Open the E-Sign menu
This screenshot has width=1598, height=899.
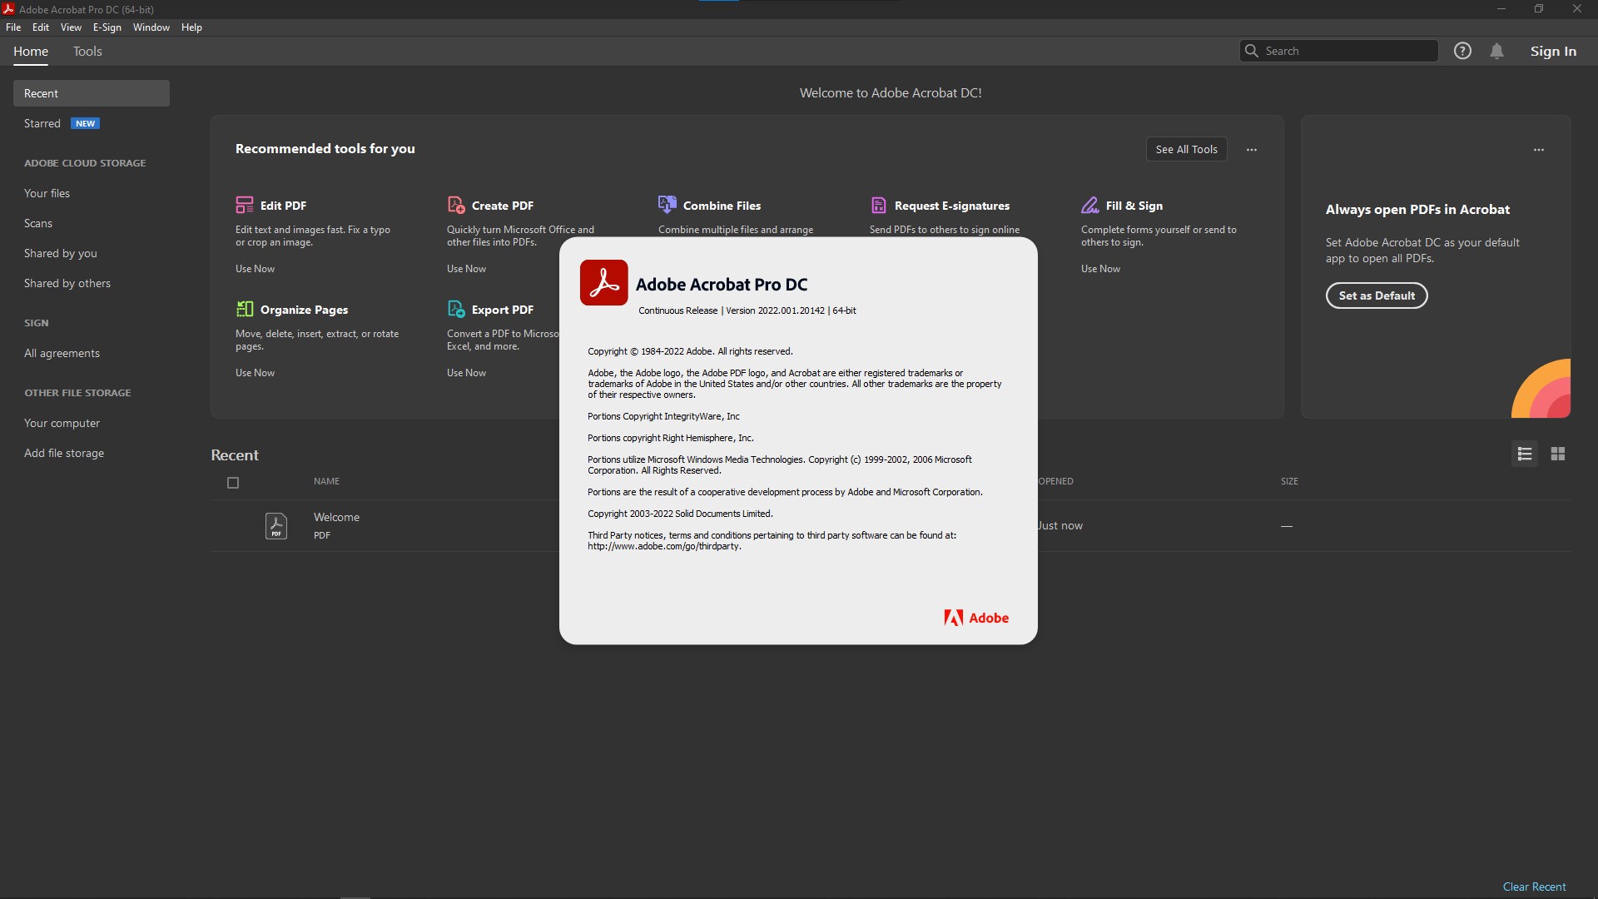tap(107, 27)
